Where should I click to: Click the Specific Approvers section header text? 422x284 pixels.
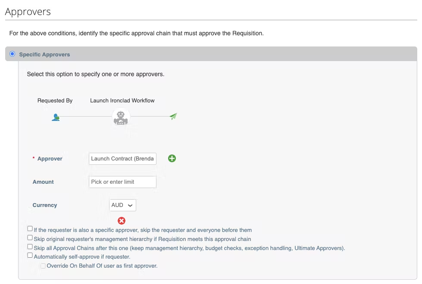click(44, 55)
